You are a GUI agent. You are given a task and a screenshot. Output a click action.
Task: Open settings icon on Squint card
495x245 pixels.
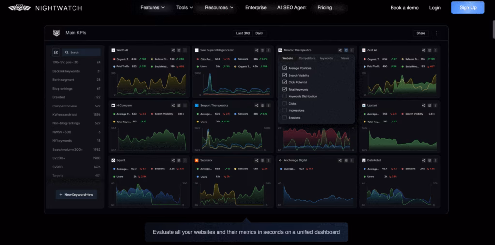click(x=179, y=160)
